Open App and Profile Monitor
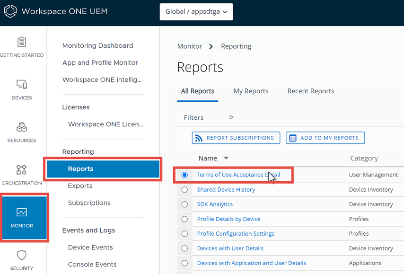Screen dimensions: 404x274 pos(100,62)
